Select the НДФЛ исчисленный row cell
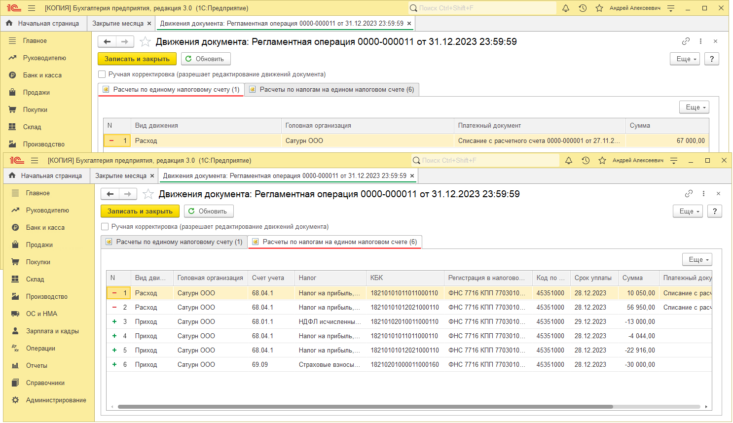 tap(330, 322)
